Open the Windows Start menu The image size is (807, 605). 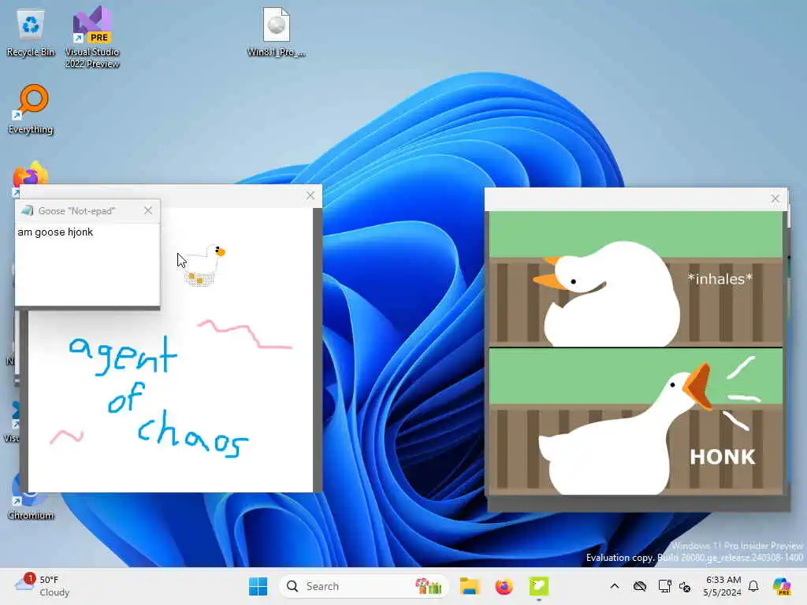(258, 586)
